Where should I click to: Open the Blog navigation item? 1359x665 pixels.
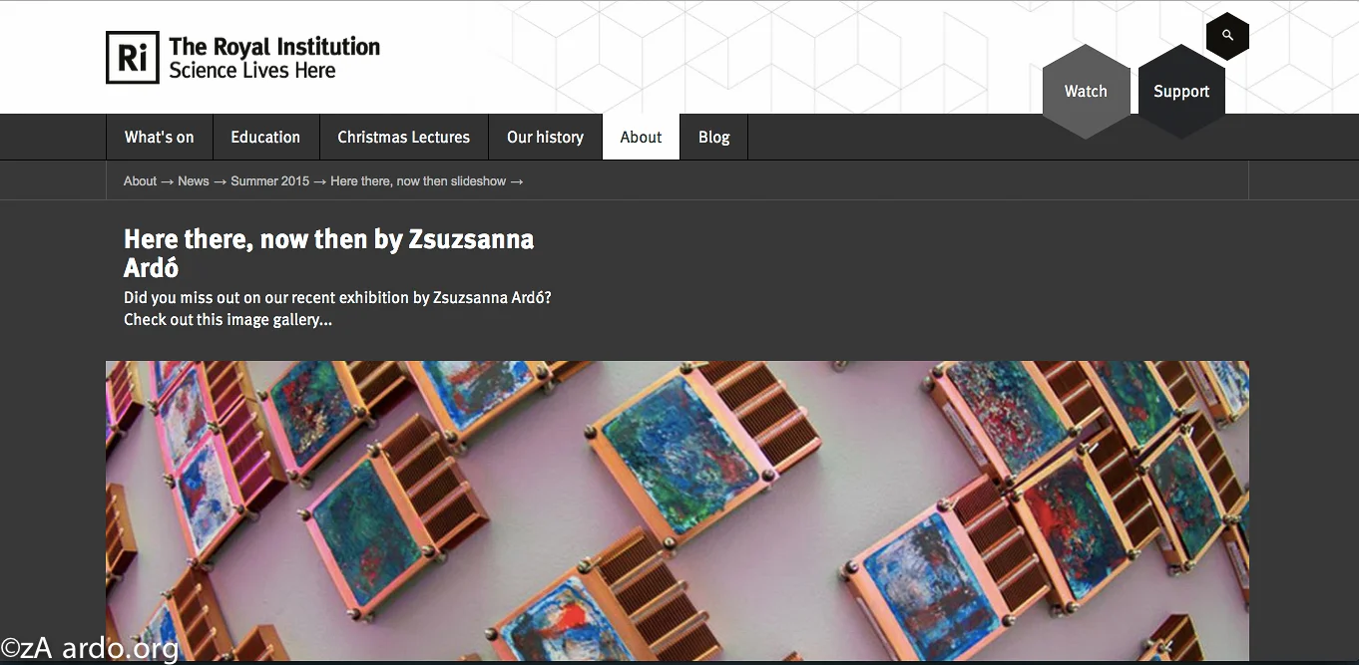pyautogui.click(x=714, y=137)
